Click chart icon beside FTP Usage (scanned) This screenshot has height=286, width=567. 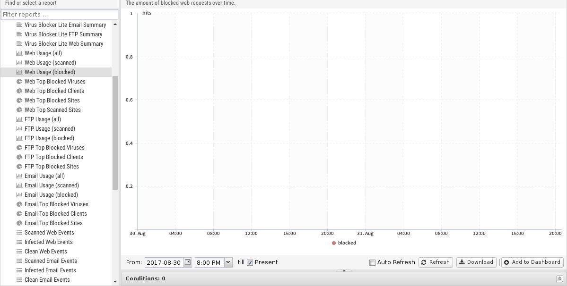[19, 128]
